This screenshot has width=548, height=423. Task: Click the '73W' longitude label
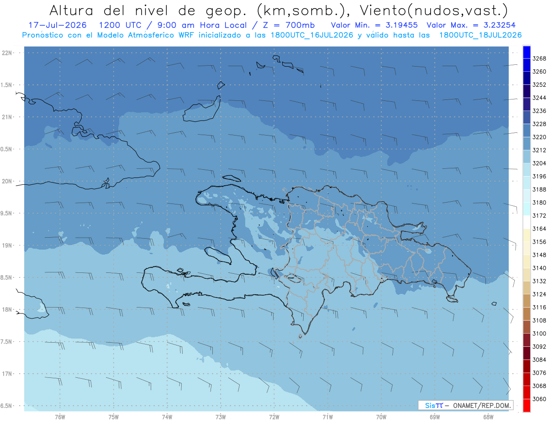(221, 417)
